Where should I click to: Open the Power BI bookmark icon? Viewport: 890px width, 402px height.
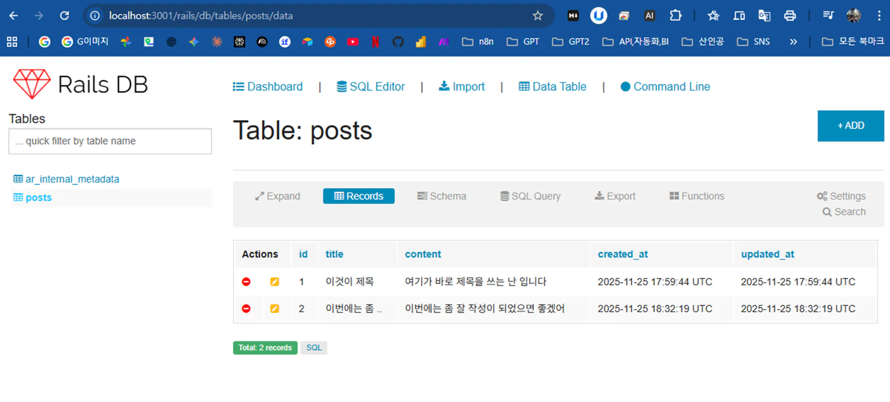point(421,42)
